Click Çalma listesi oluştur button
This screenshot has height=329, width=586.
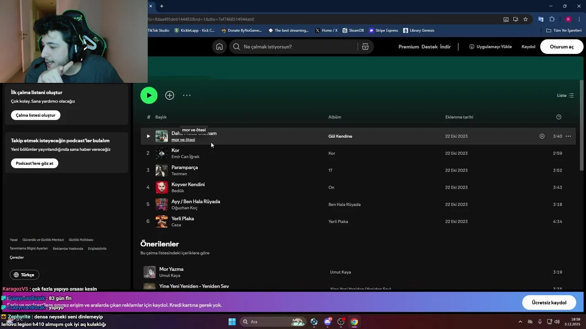[36, 115]
